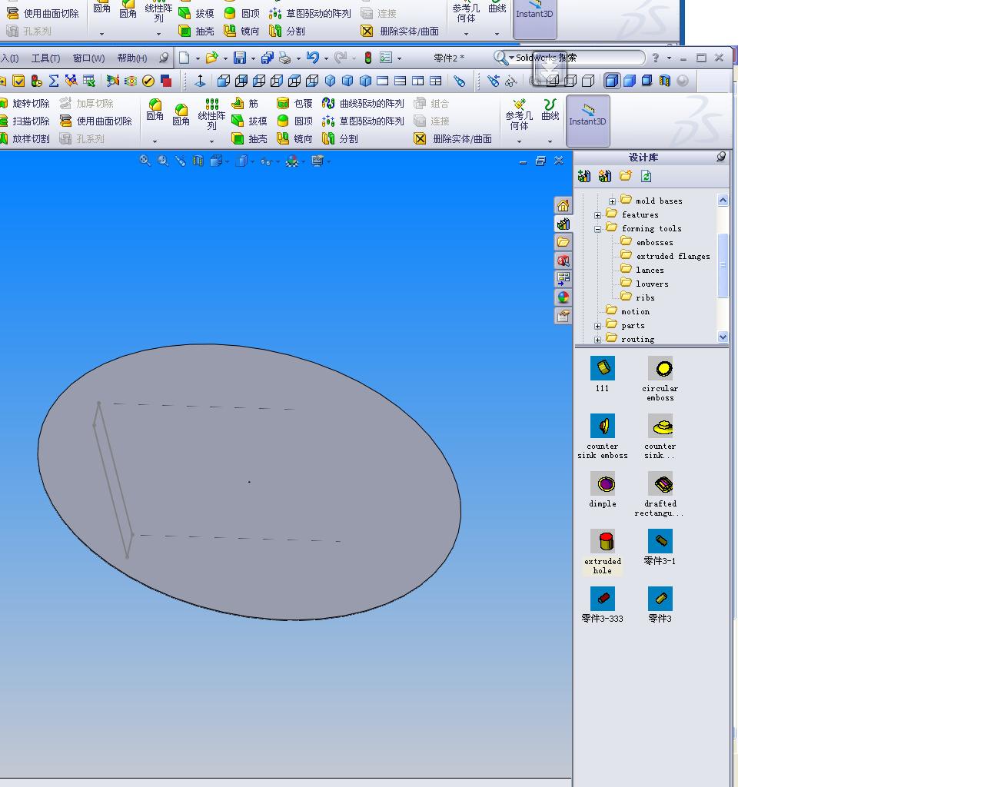The height and width of the screenshot is (787, 984).
Task: Open the Custom Properties tab in task pane
Action: pos(563,316)
